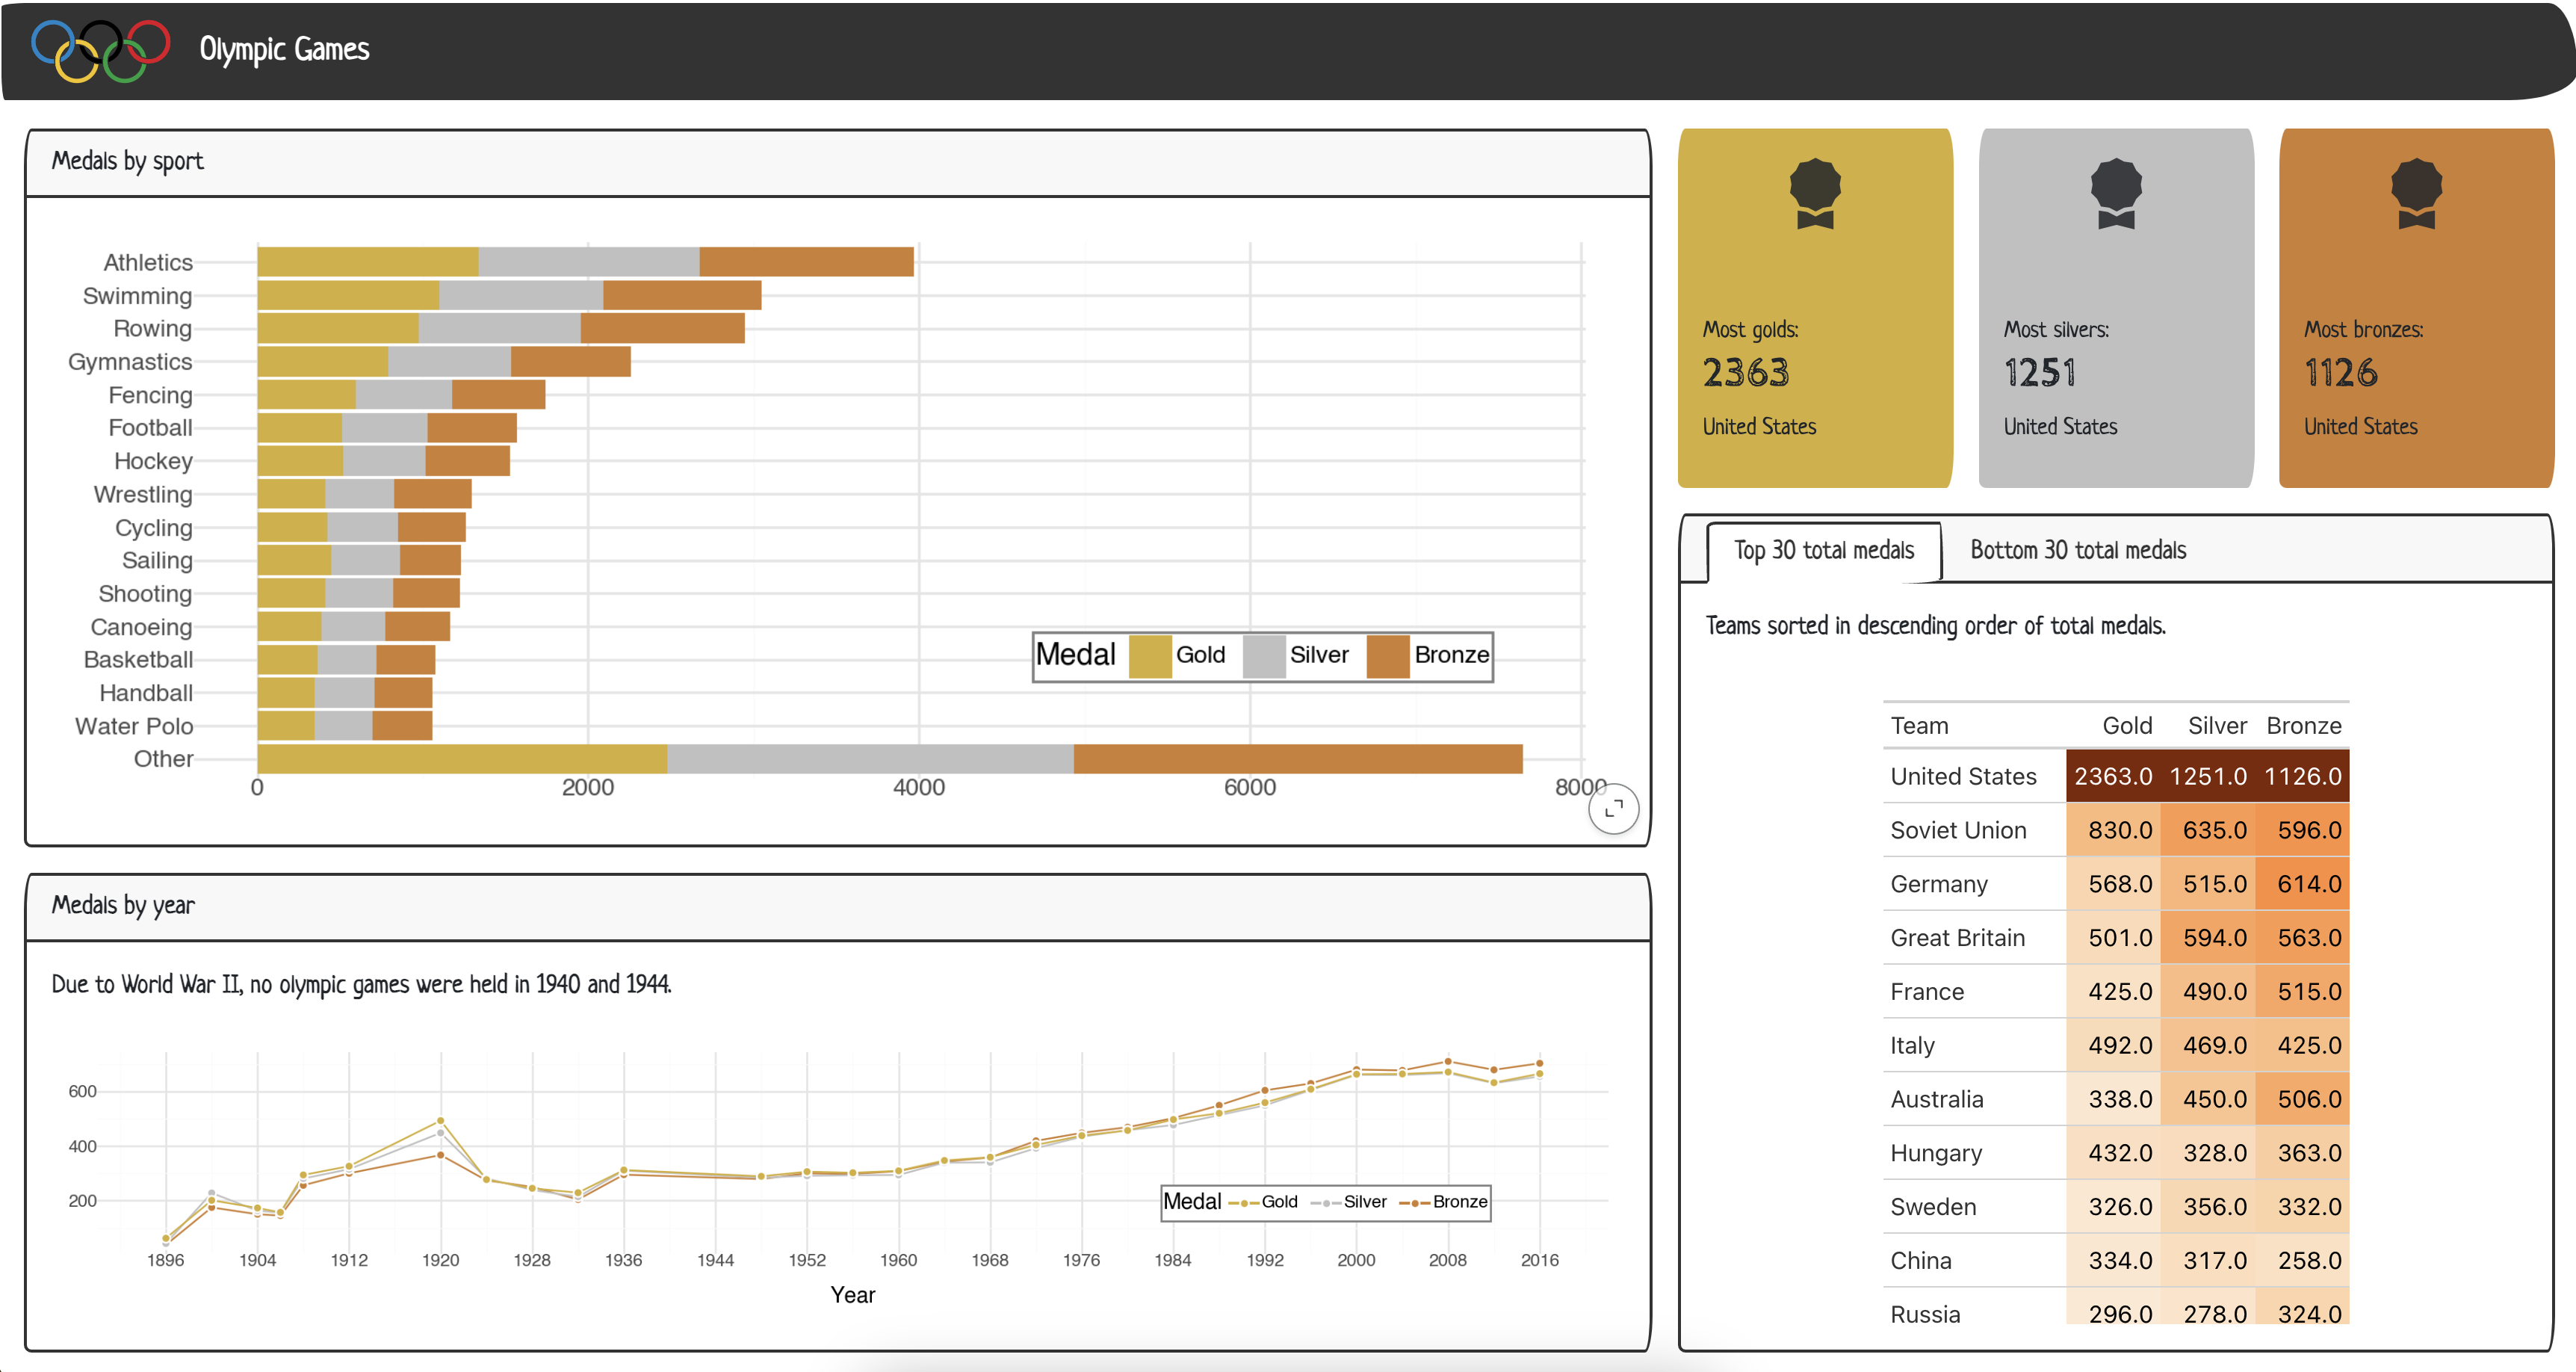The width and height of the screenshot is (2576, 1372).
Task: Click Gold legend swatch in sport chart
Action: coord(1150,656)
